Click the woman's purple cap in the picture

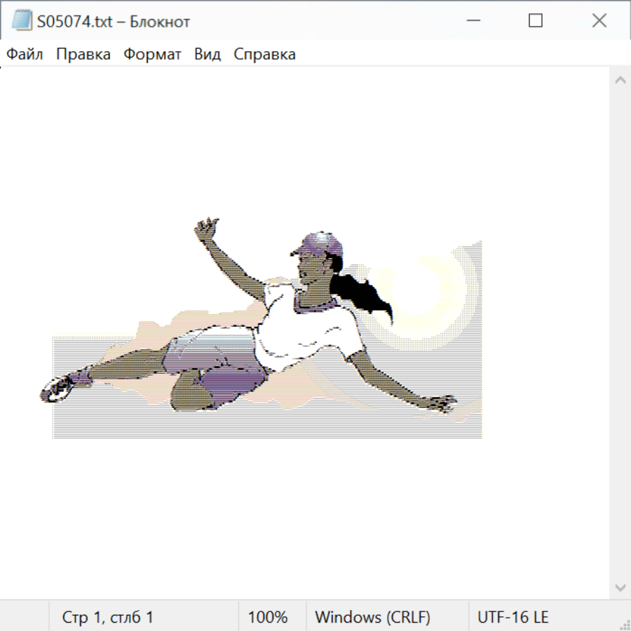tap(320, 245)
